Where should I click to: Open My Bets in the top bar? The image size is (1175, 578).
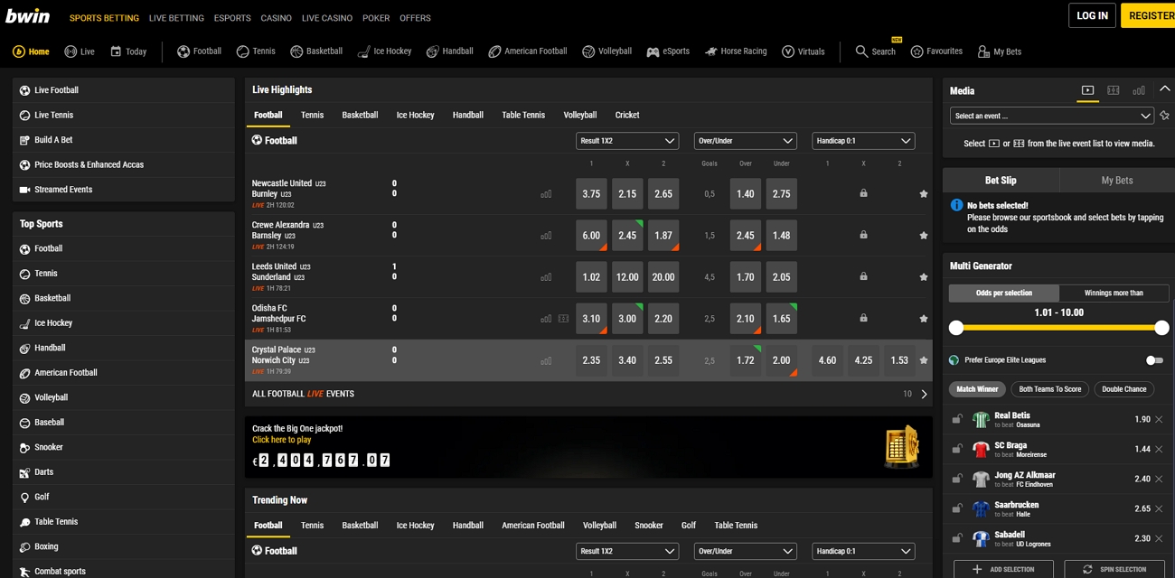999,51
